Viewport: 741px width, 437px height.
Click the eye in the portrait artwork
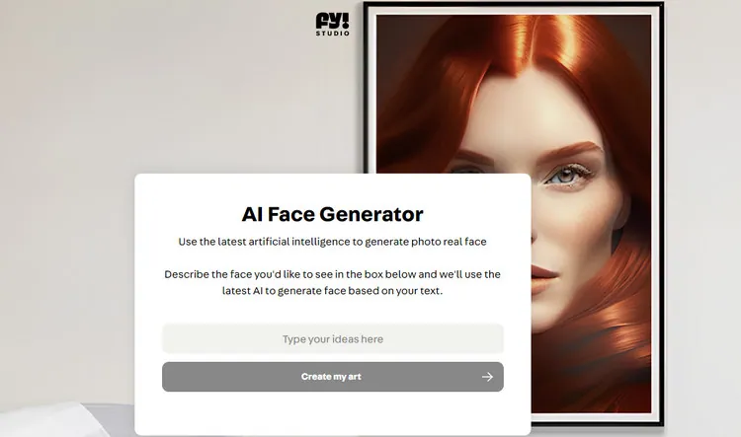pos(566,175)
